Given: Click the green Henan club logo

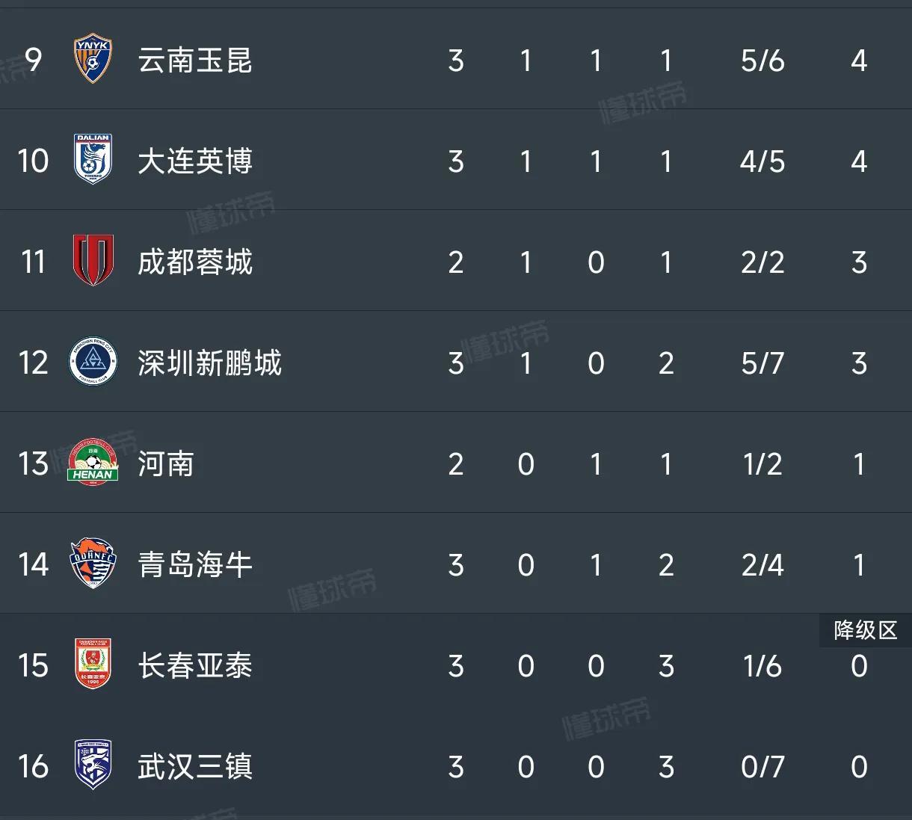Looking at the screenshot, I should (93, 462).
